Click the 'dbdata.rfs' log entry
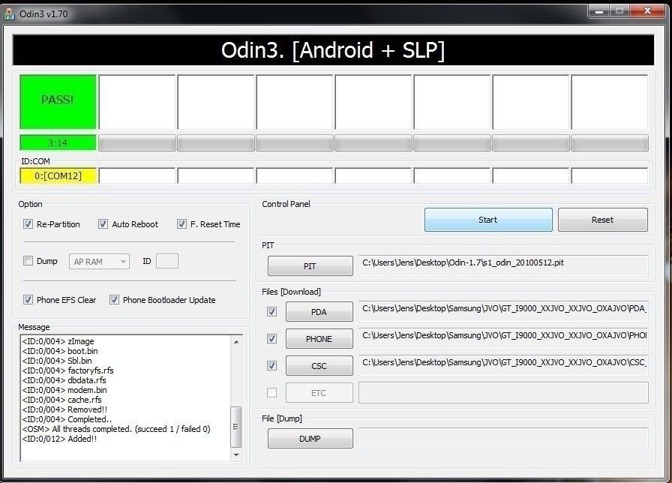Screen dimensions: 672x483 click(x=64, y=380)
